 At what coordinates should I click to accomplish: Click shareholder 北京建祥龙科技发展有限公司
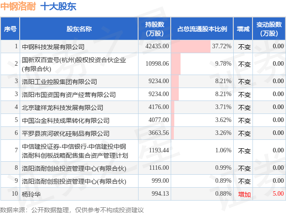click(x=63, y=108)
